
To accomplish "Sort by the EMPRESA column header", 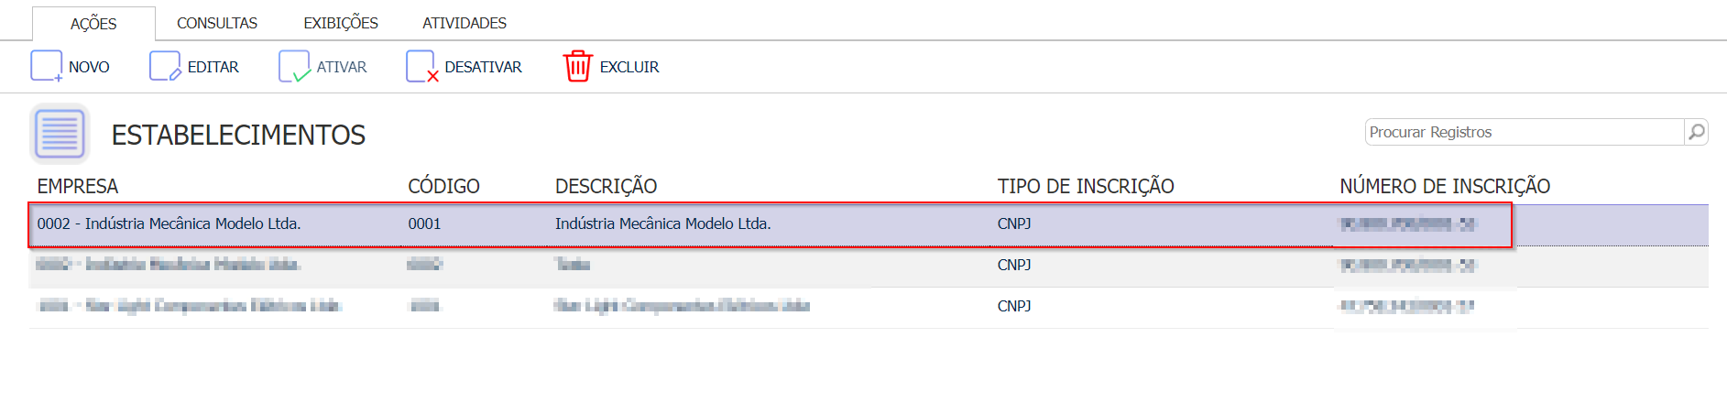I will [x=78, y=186].
